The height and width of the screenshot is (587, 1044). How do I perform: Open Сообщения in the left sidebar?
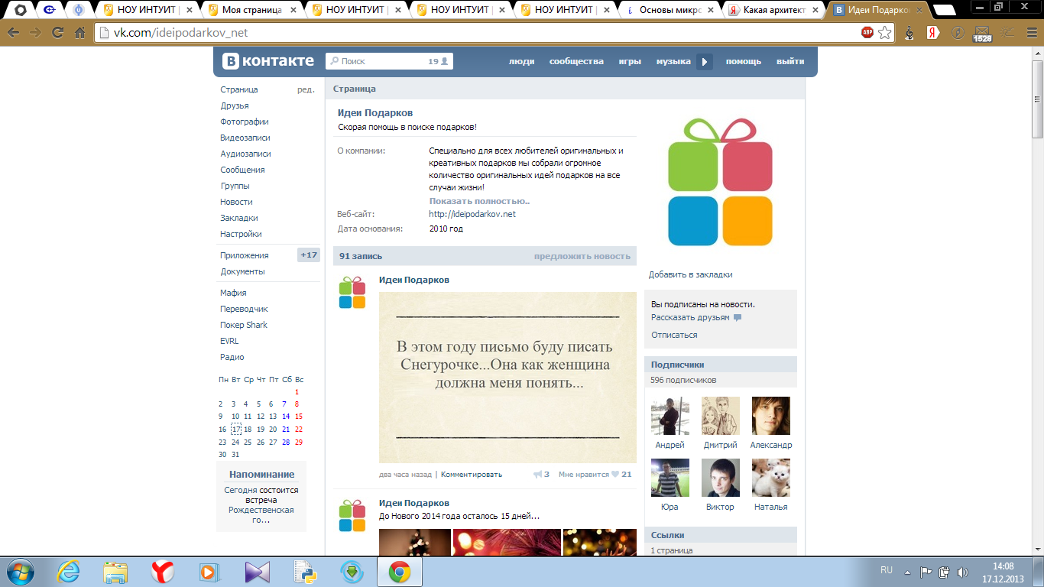coord(242,170)
